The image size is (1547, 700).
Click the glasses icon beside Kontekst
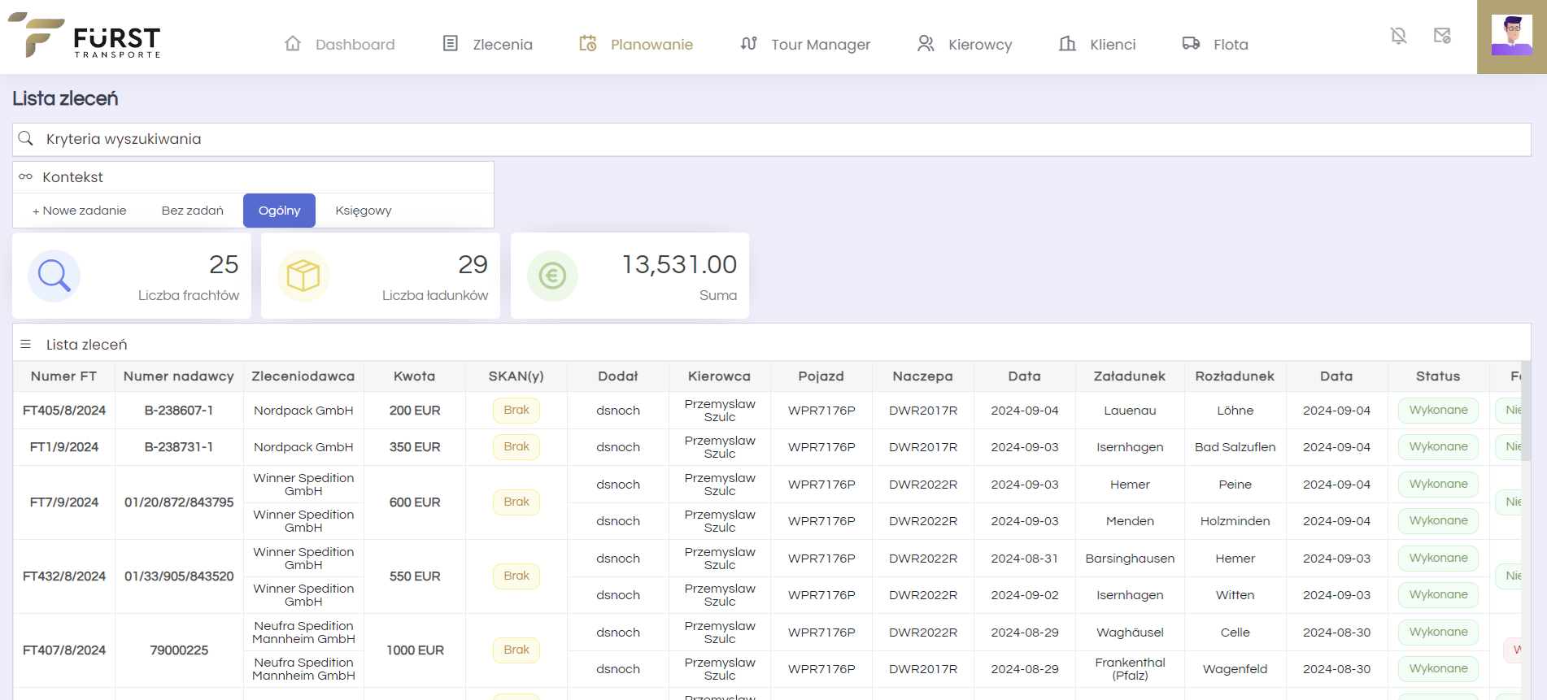(26, 177)
